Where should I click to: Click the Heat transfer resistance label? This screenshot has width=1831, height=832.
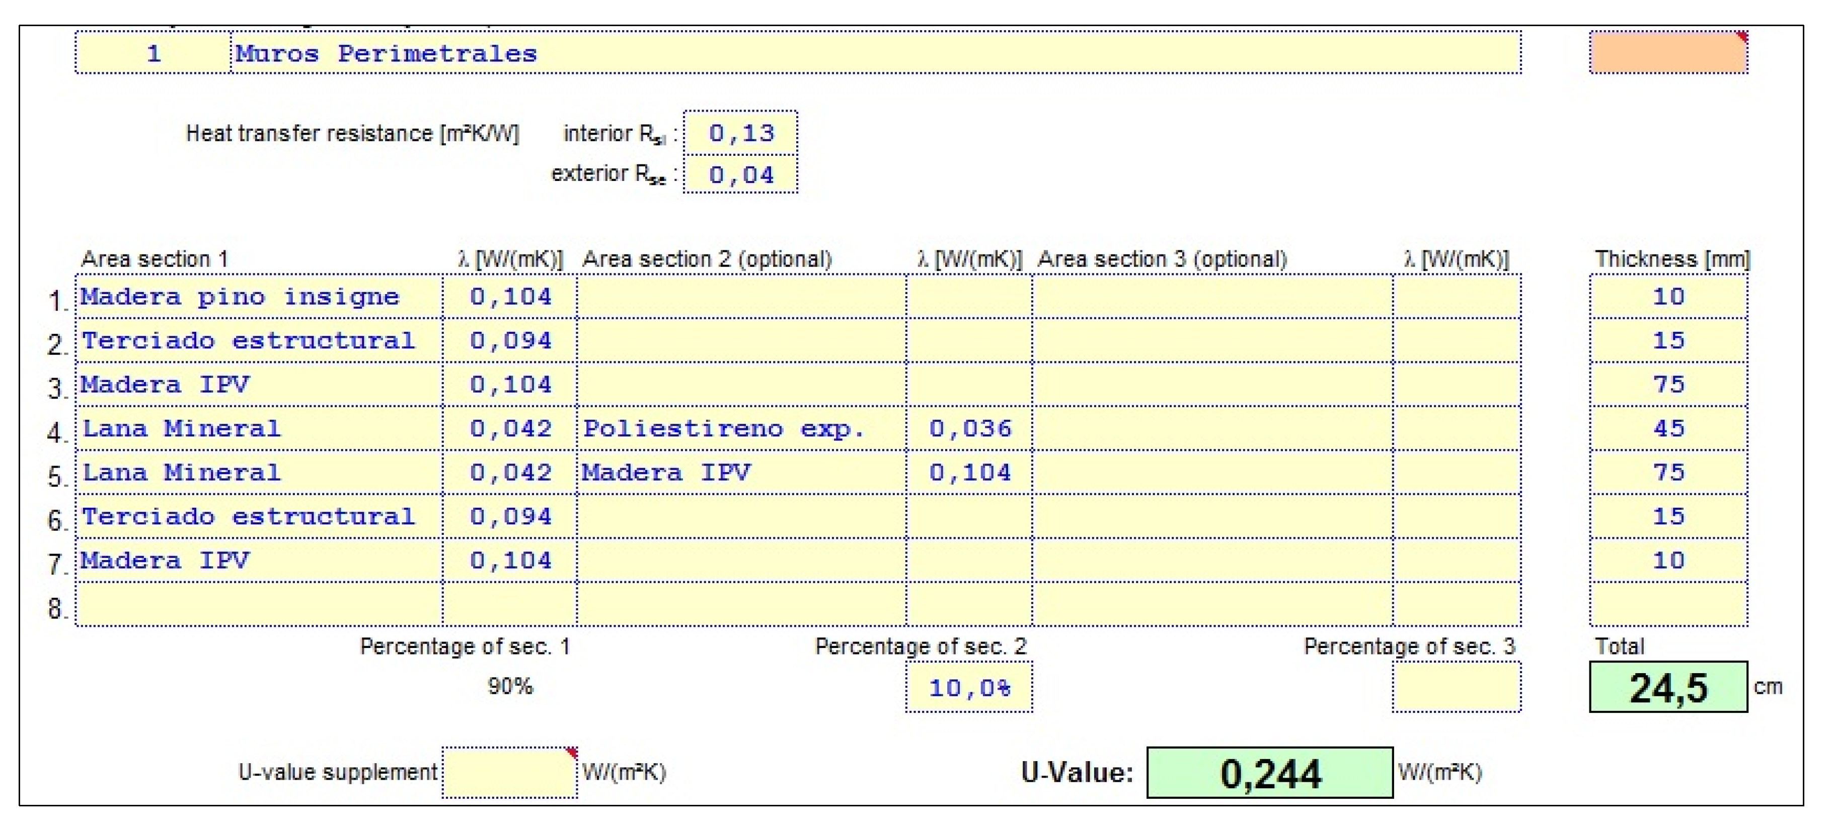tap(352, 133)
